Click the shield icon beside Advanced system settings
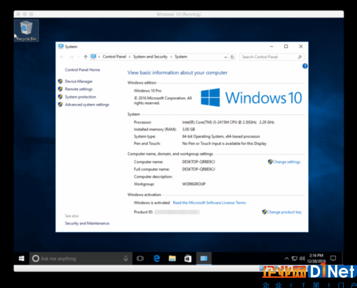Image resolution: width=357 pixels, height=288 pixels. pyautogui.click(x=60, y=105)
